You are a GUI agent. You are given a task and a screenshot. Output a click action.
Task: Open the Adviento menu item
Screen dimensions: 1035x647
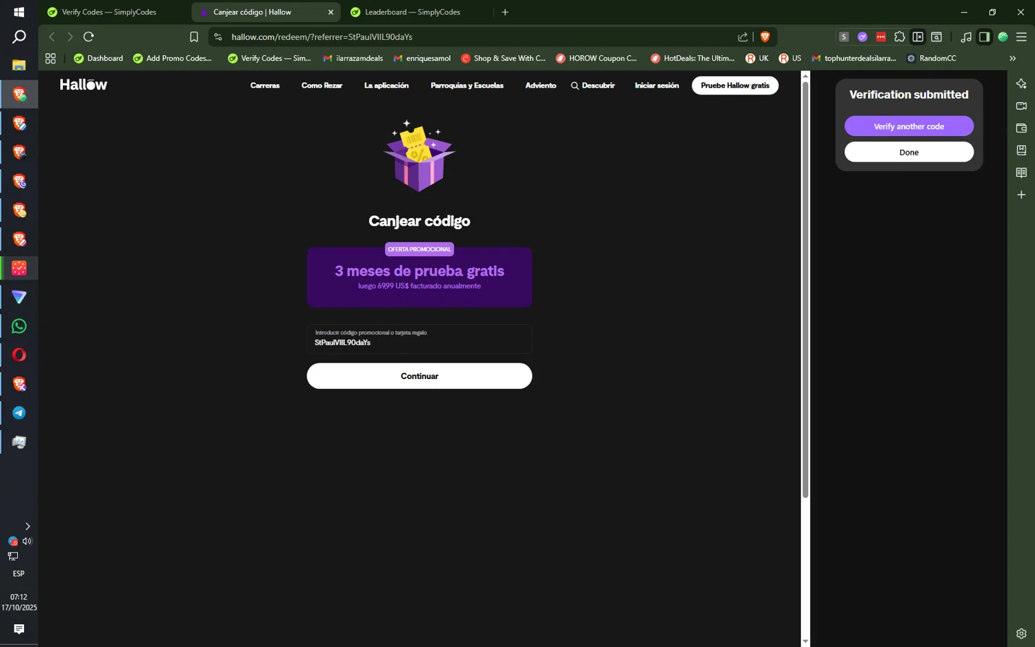(541, 86)
